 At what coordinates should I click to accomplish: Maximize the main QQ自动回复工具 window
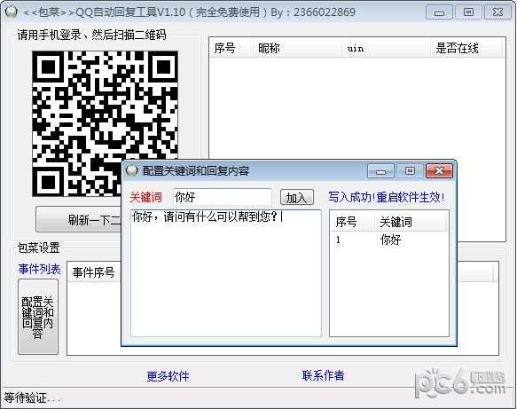[x=468, y=12]
